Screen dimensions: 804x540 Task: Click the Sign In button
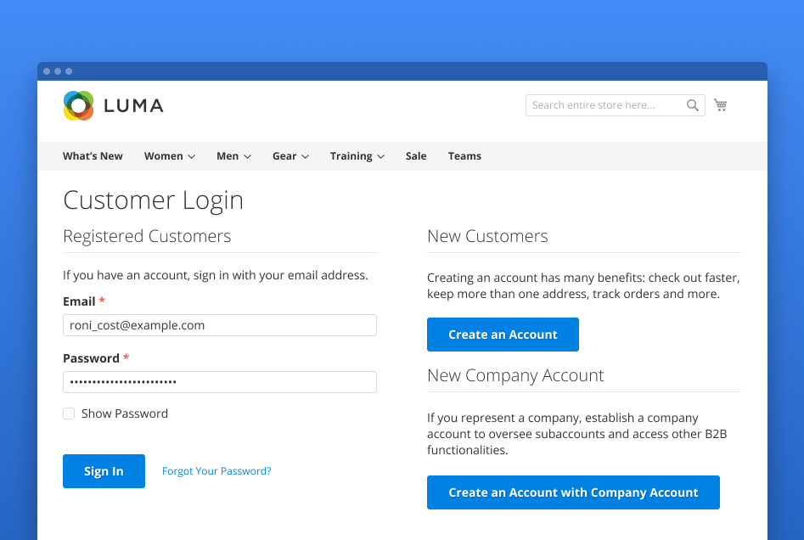104,470
